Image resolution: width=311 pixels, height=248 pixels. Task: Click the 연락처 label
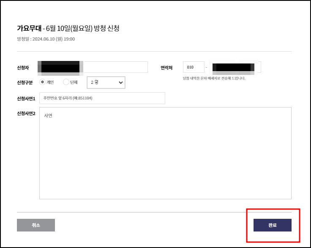tap(166, 68)
